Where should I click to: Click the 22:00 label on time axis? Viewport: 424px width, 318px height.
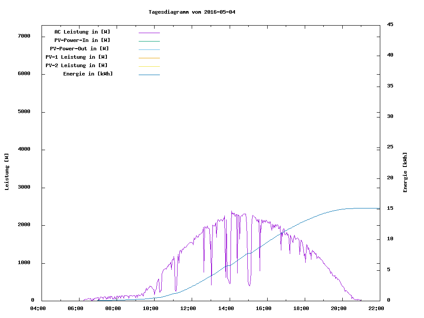pyautogui.click(x=376, y=308)
